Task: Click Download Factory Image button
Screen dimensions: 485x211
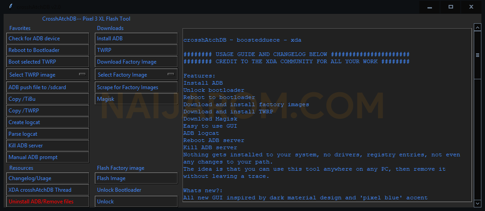Action: tap(136, 62)
